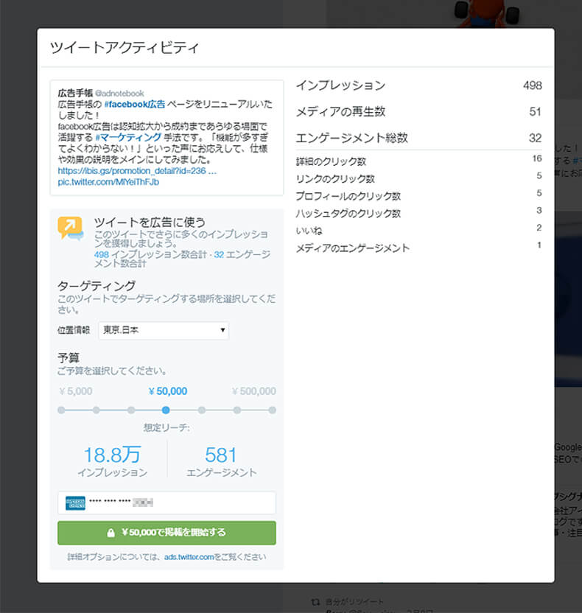The image size is (582, 613).
Task: Select the first budget slider stop
Action: [x=61, y=410]
